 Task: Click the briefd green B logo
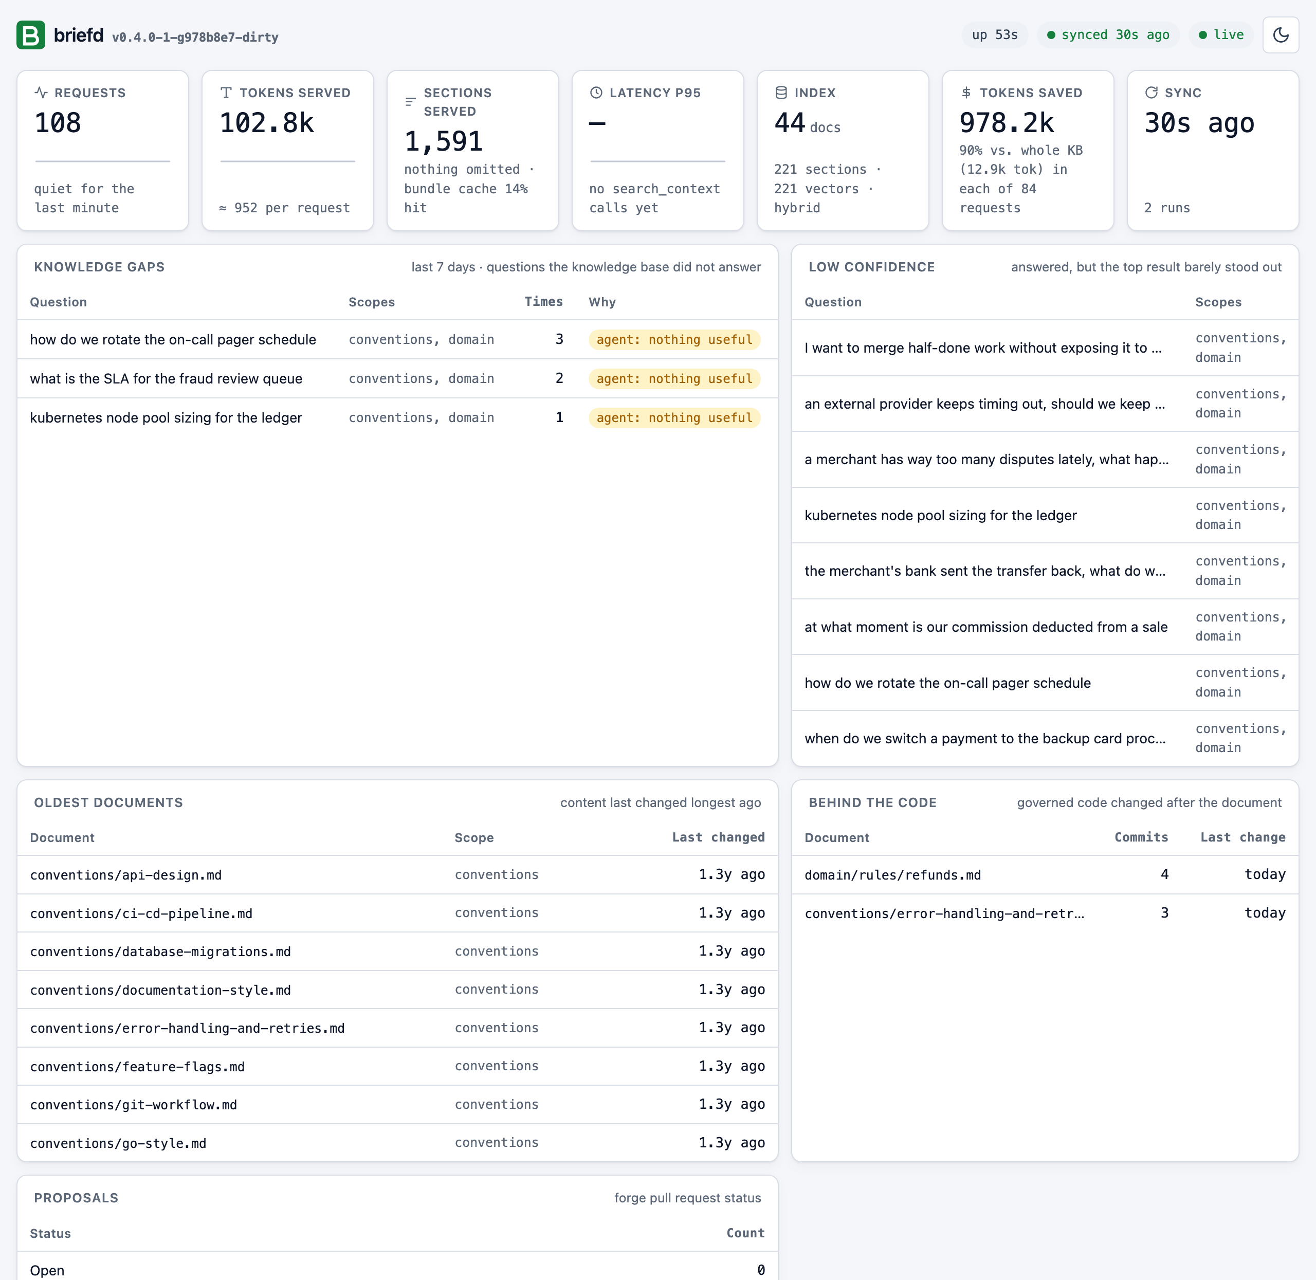point(31,35)
